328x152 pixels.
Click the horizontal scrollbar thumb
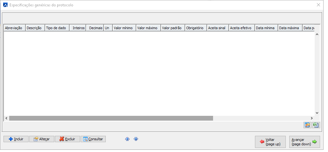pos(111,118)
